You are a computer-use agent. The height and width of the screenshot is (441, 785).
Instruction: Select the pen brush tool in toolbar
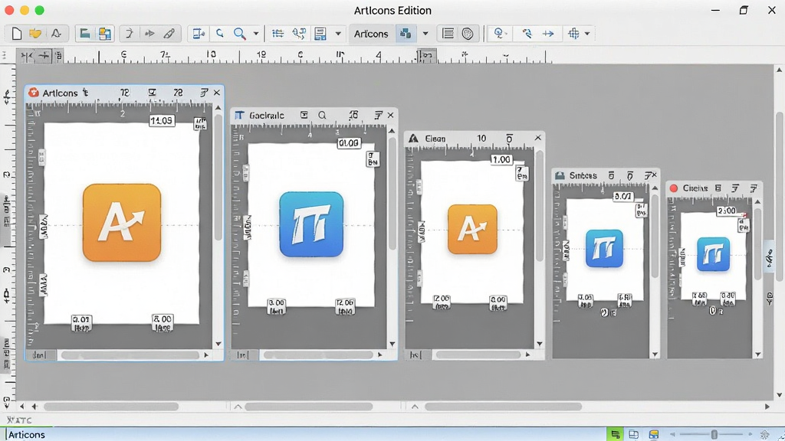[x=169, y=34]
